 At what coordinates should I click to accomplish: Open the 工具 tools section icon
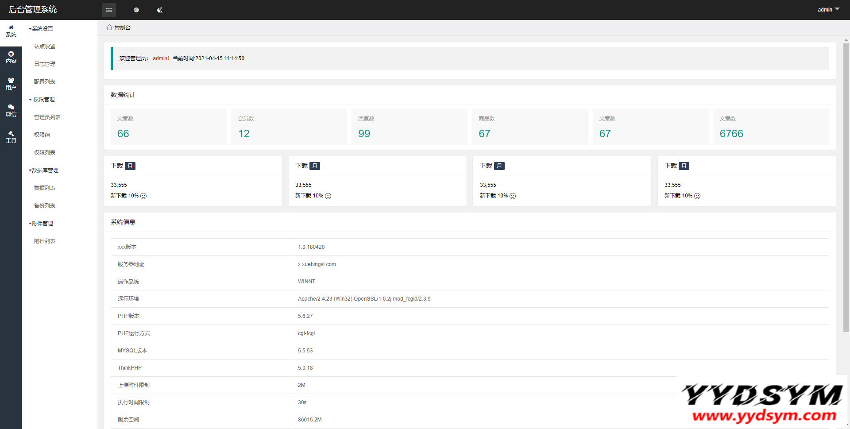(11, 137)
